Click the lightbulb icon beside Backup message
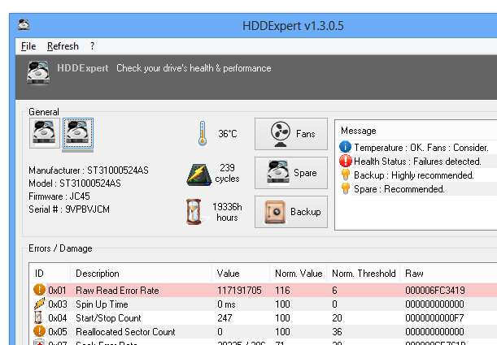This screenshot has width=497, height=345. (345, 175)
